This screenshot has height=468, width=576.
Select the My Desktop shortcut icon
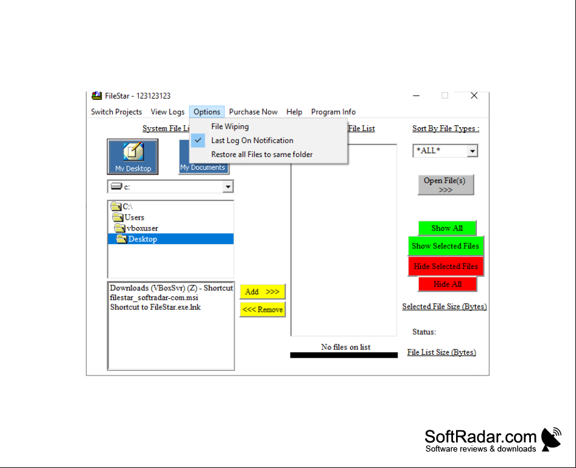pos(133,157)
